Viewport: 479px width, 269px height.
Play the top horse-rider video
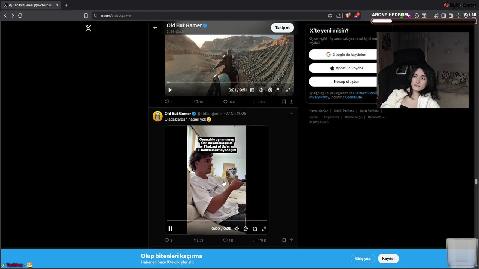coord(170,90)
